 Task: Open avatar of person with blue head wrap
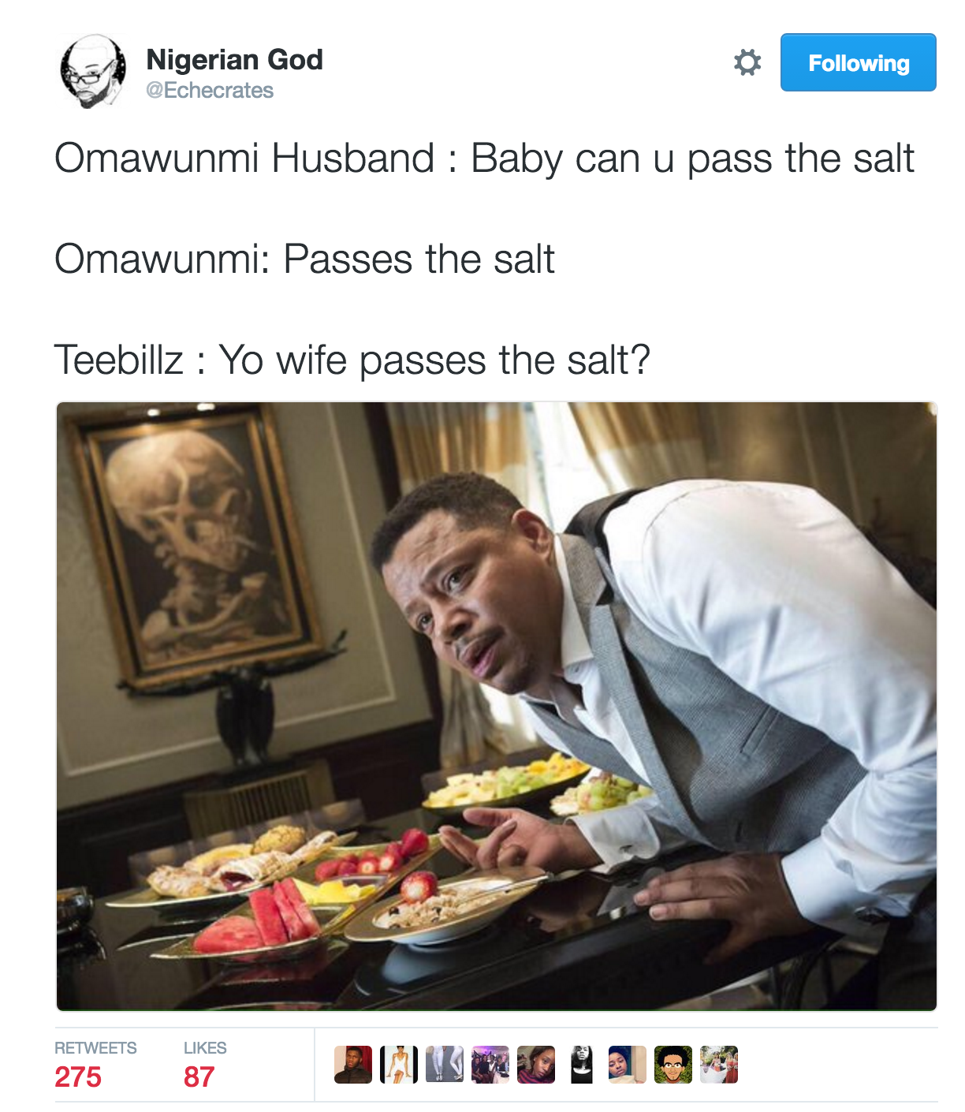(x=628, y=1065)
